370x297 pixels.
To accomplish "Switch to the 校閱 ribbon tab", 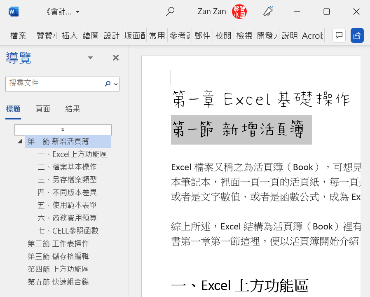I will click(223, 35).
